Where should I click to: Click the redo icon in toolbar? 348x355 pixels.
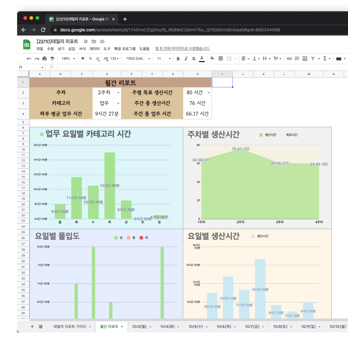[x=37, y=59]
